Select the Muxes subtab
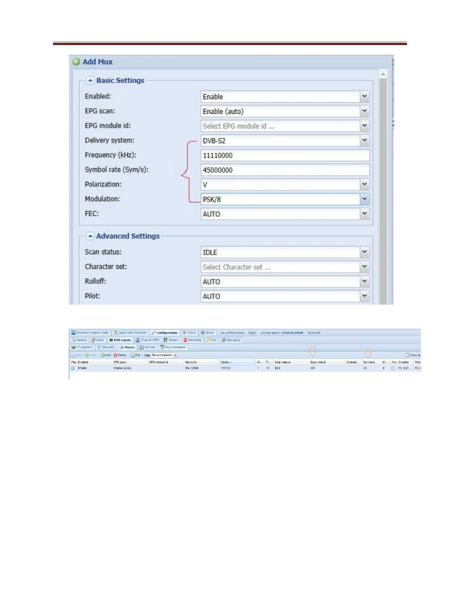This screenshot has height=595, width=460. (x=127, y=347)
